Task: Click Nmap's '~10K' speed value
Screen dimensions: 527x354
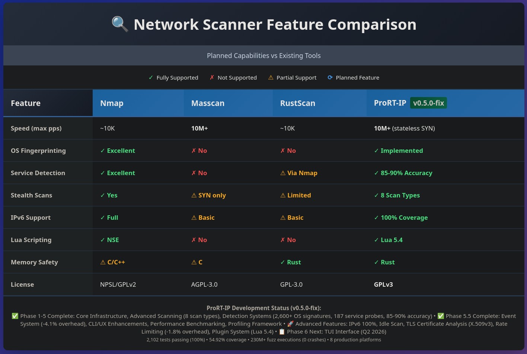Action: pyautogui.click(x=107, y=128)
